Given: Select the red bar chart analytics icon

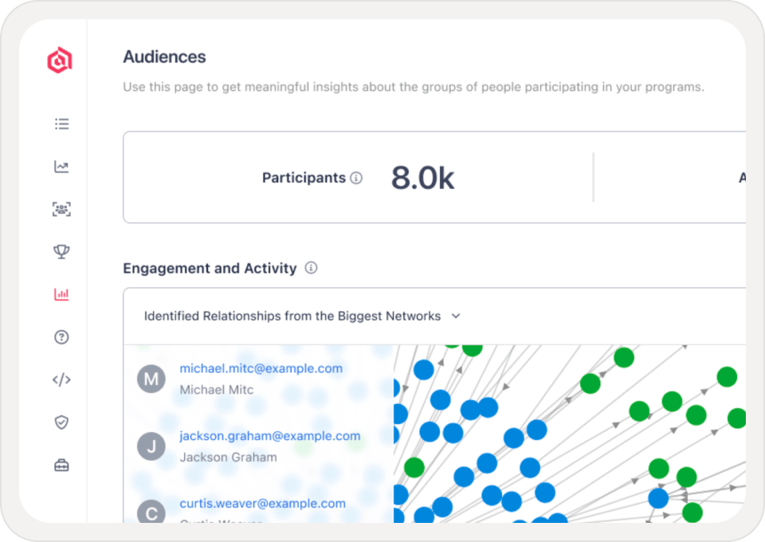Looking at the screenshot, I should pos(61,294).
